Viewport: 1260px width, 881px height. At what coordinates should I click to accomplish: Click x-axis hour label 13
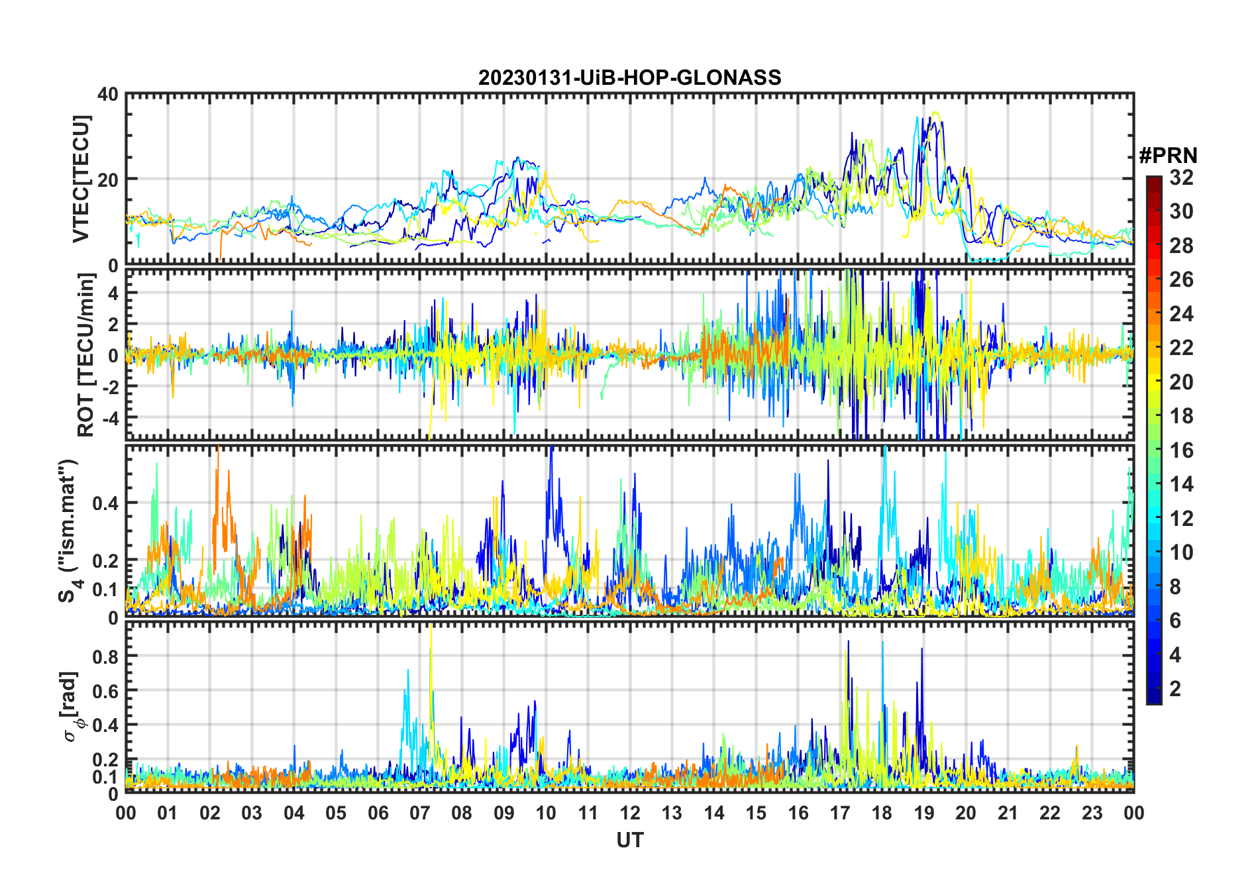pyautogui.click(x=672, y=813)
